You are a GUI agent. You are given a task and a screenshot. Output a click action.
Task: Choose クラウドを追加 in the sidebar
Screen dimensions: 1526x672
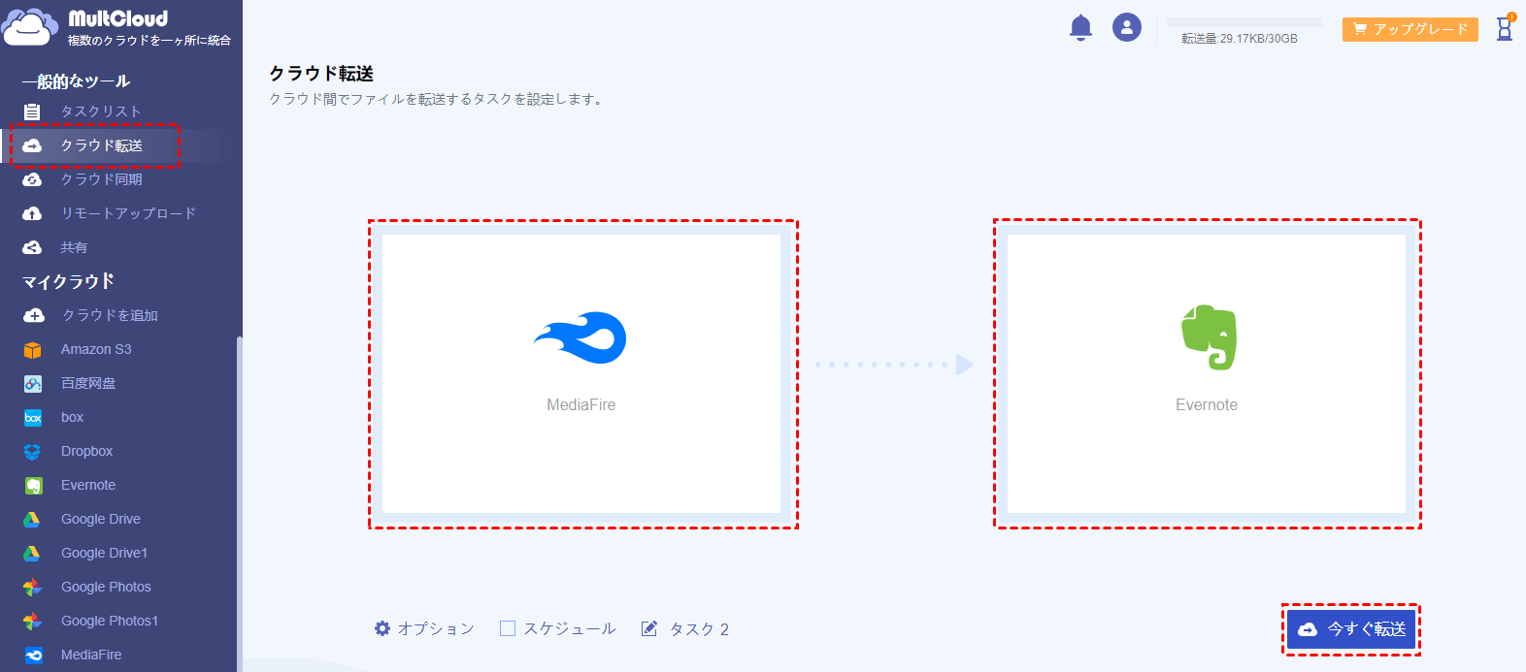[110, 315]
